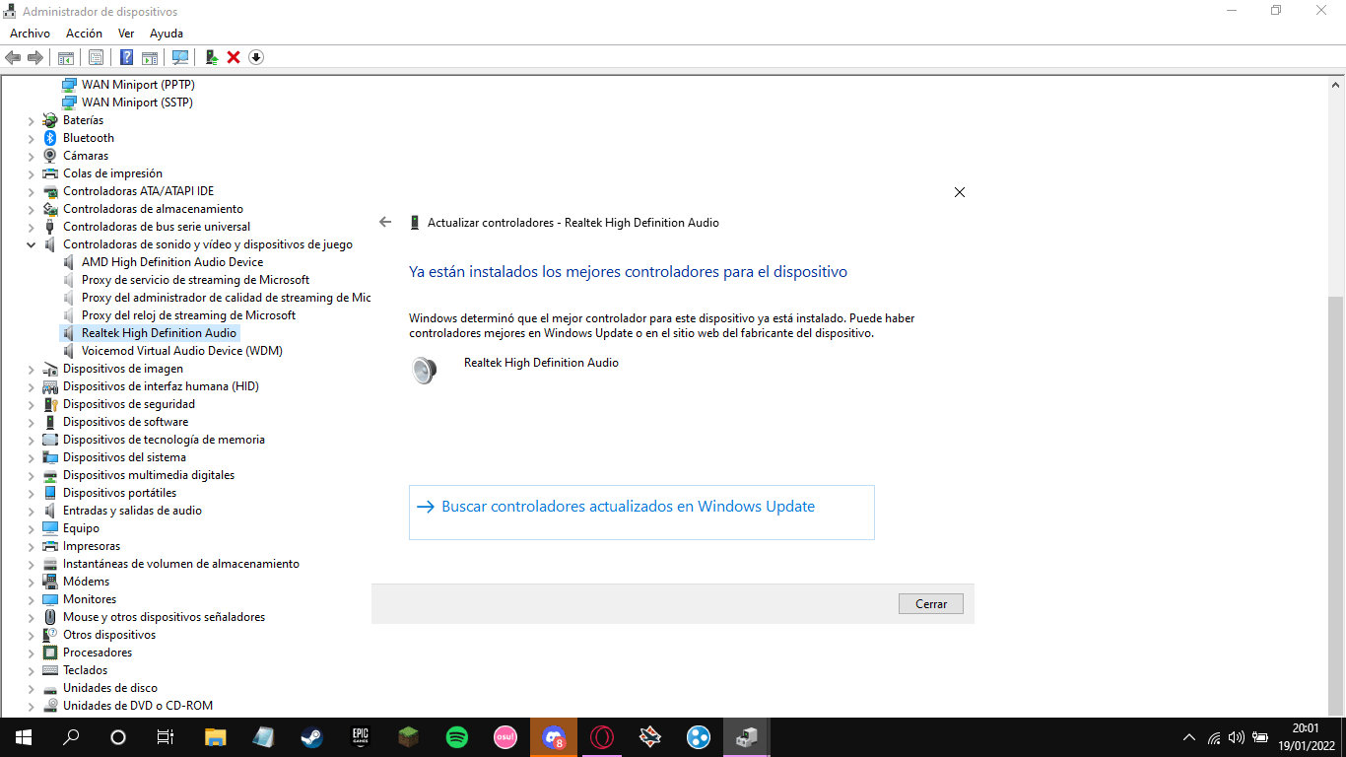Expand Mouse y otros dispositivos señaladores
The image size is (1346, 757).
[31, 617]
